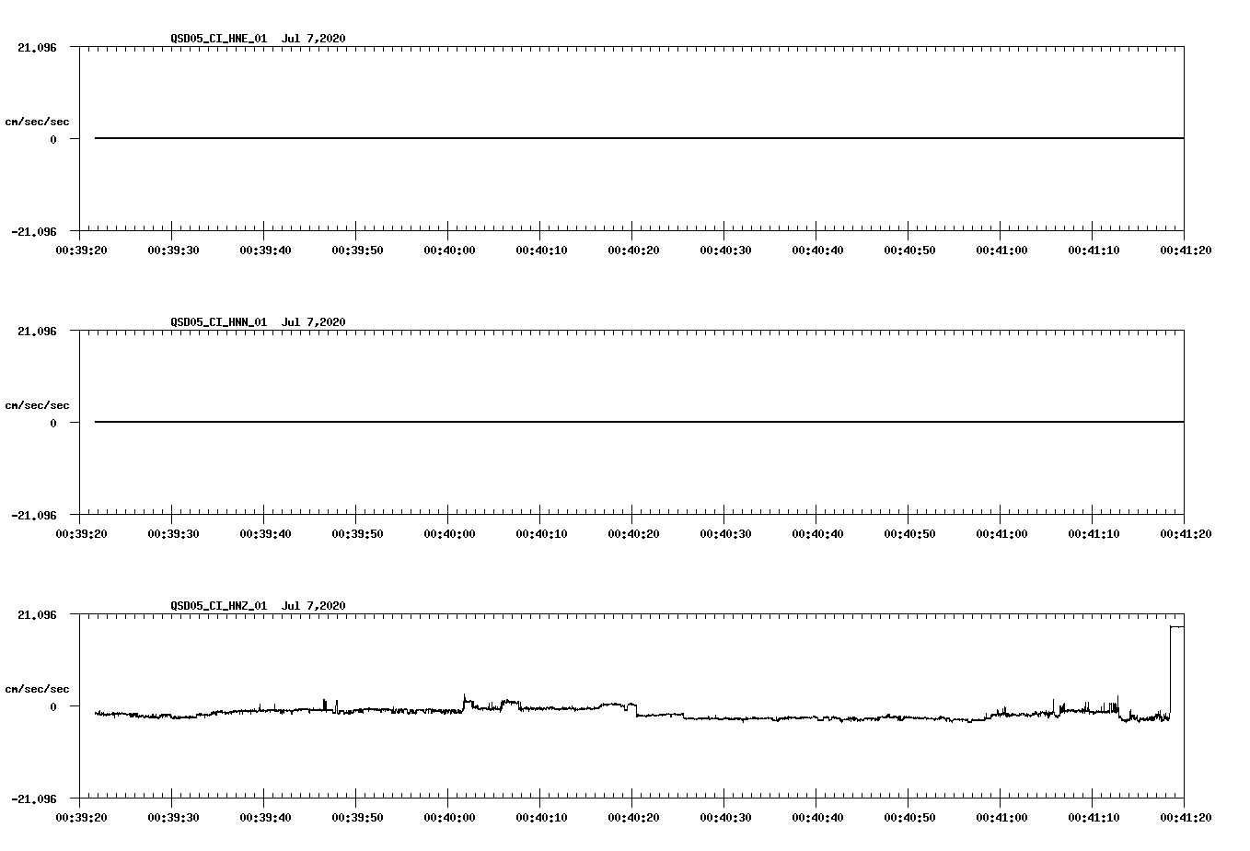Viewport: 1250px width, 851px height.
Task: Click the QSD05_CI_HNE_01 plot title
Action: (x=258, y=38)
